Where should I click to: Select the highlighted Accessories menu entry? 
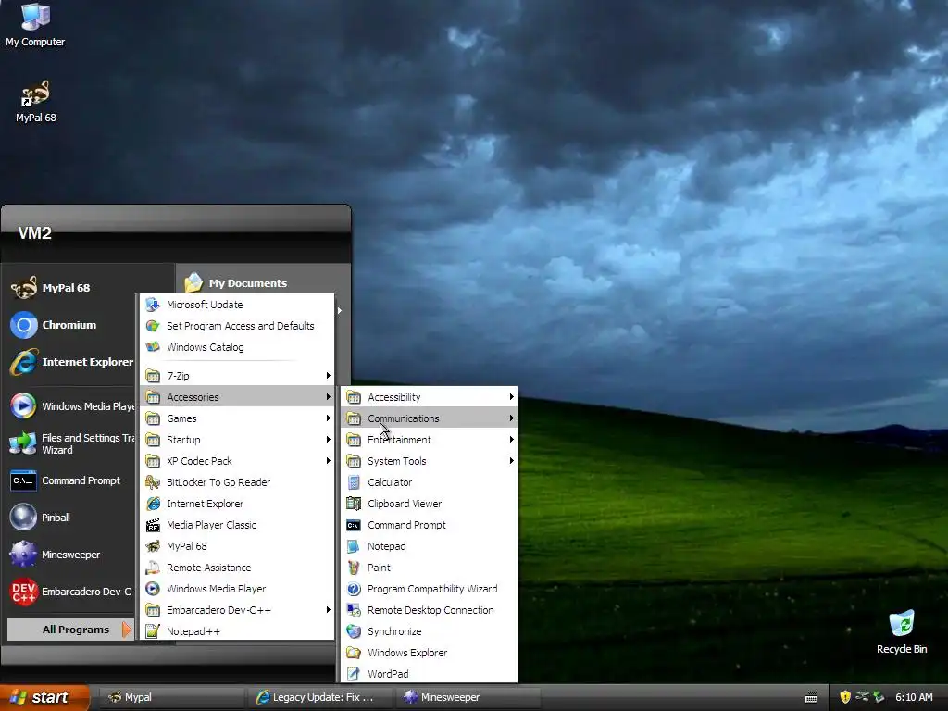coord(237,397)
